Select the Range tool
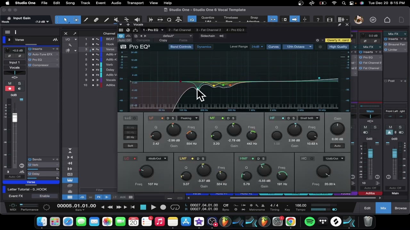 (x=76, y=20)
